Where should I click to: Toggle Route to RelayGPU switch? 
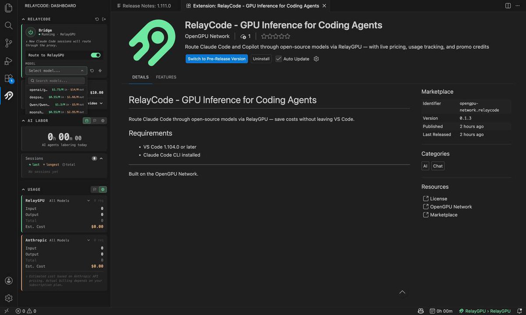coord(96,55)
